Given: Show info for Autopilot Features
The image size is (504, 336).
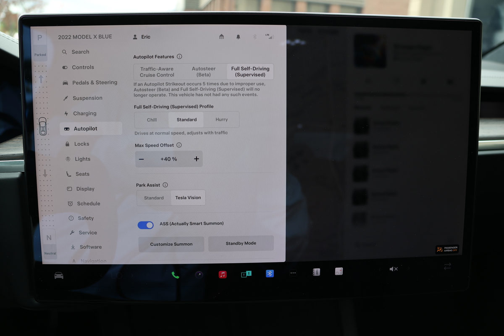Looking at the screenshot, I should 179,56.
